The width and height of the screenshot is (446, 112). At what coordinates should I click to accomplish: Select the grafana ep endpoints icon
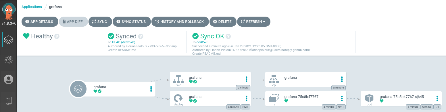[x=274, y=79]
